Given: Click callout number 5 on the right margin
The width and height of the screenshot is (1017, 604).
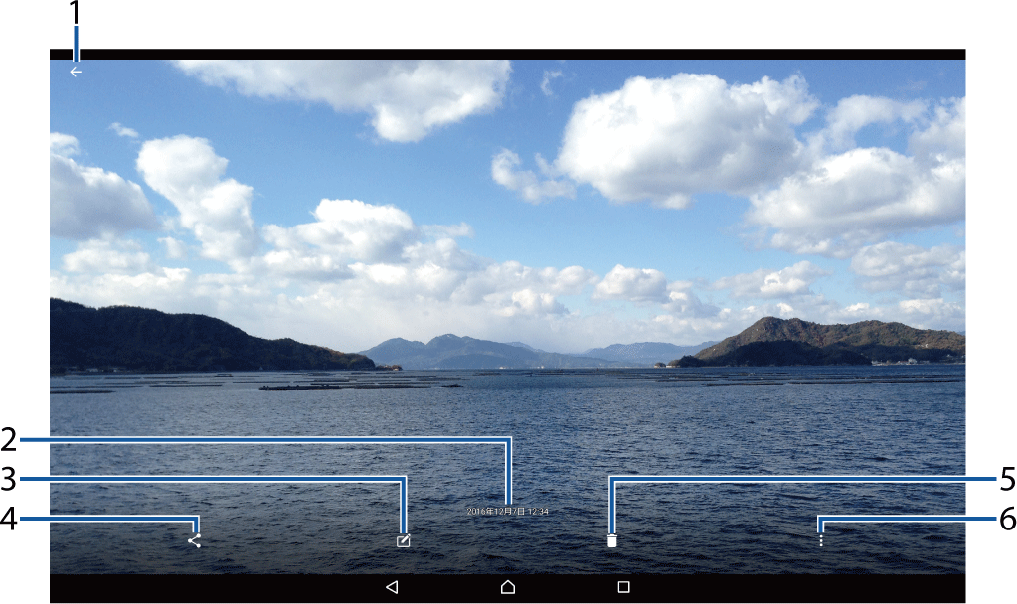Looking at the screenshot, I should [1007, 479].
